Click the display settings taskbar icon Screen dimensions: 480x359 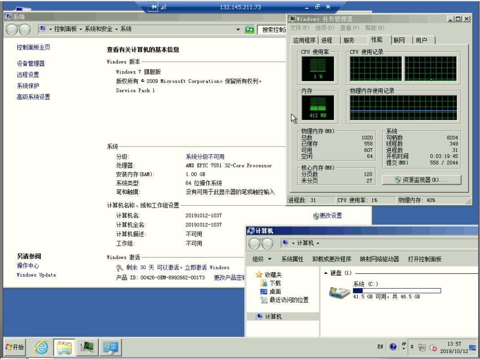tap(110, 347)
